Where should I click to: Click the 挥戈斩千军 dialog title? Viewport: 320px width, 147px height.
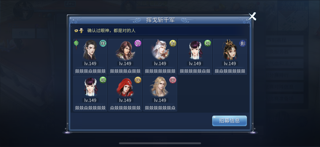[x=160, y=20]
